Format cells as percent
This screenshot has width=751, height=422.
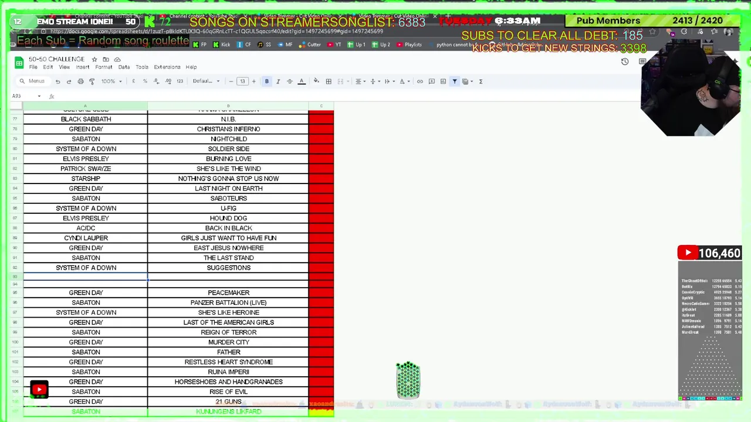pos(145,81)
